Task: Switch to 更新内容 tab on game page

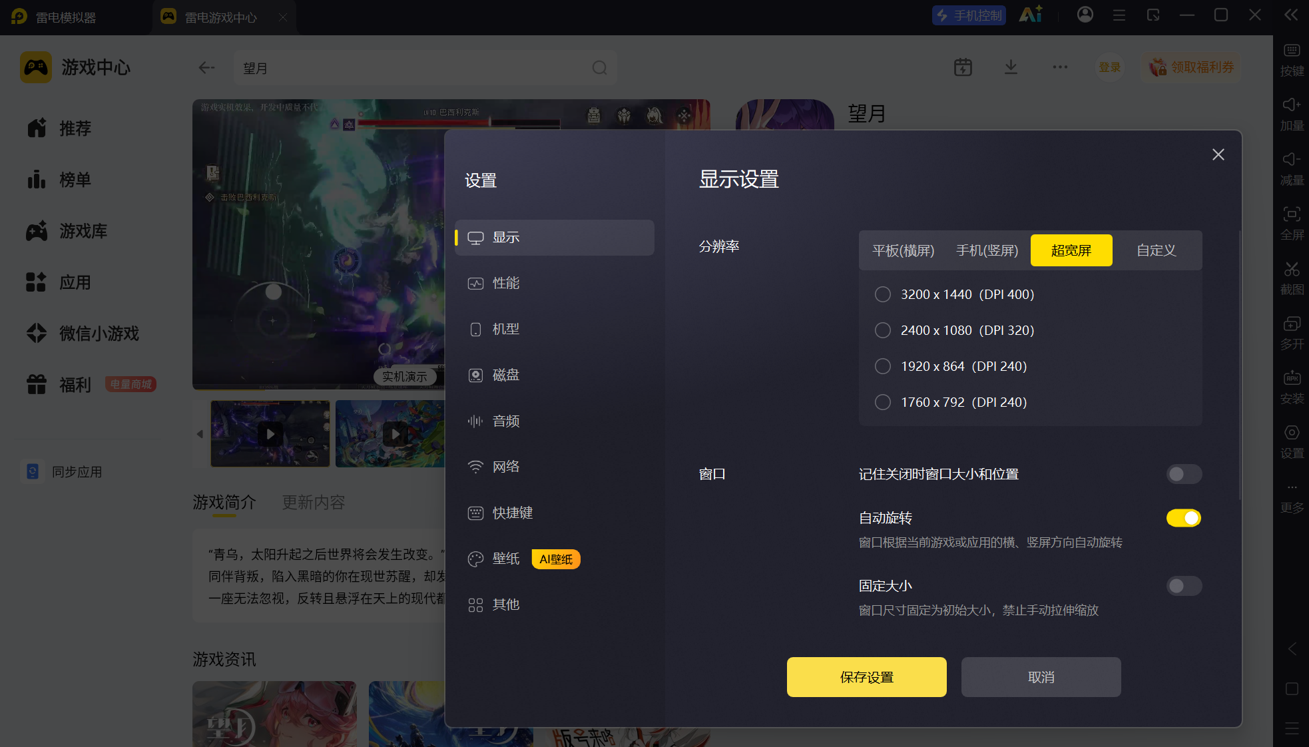Action: click(x=314, y=502)
